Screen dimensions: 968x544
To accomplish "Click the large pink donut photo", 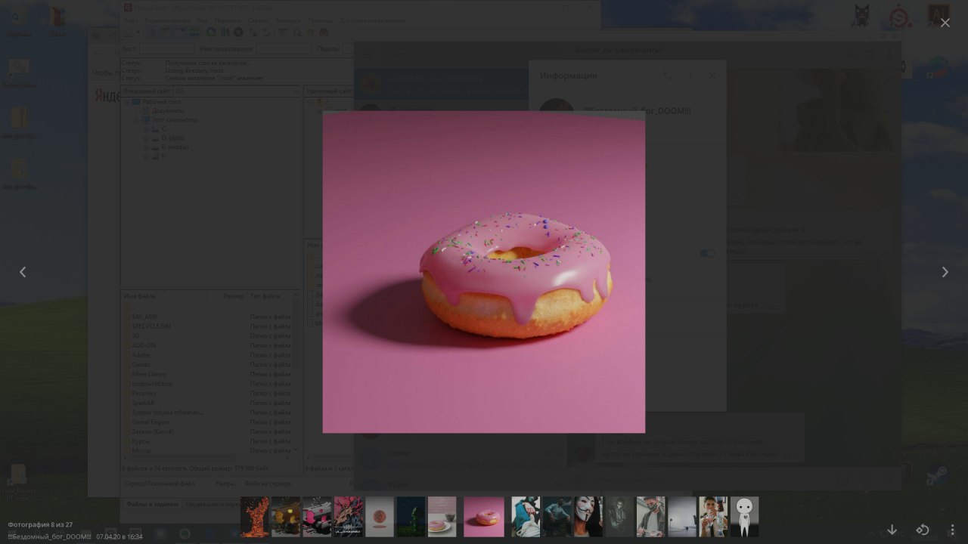I will click(x=484, y=272).
